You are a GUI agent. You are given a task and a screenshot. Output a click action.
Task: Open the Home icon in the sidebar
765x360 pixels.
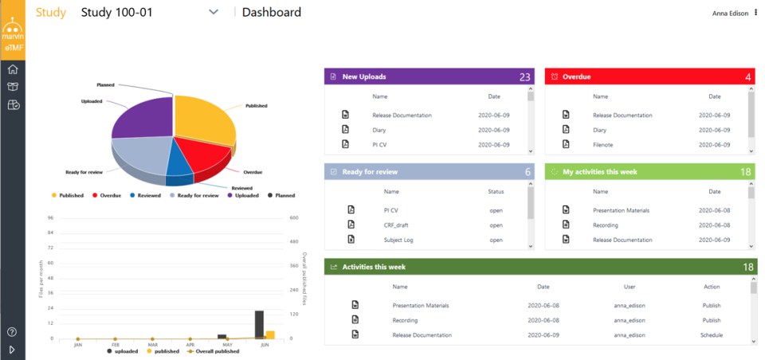point(13,69)
